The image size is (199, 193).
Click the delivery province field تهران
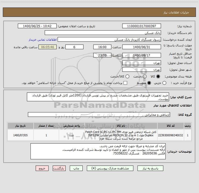point(142,63)
